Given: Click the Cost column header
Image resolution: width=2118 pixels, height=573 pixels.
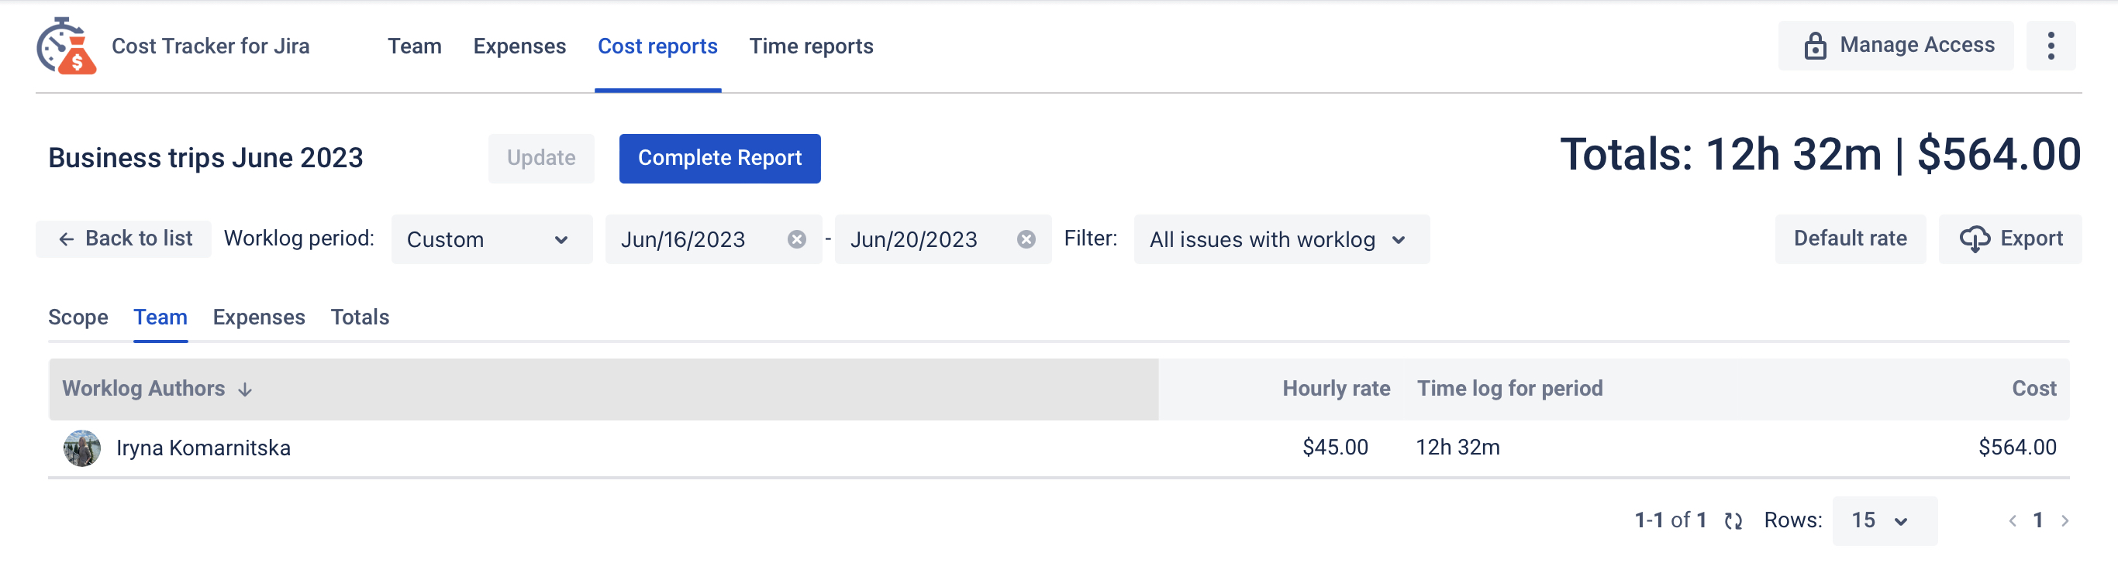Looking at the screenshot, I should coord(2033,389).
